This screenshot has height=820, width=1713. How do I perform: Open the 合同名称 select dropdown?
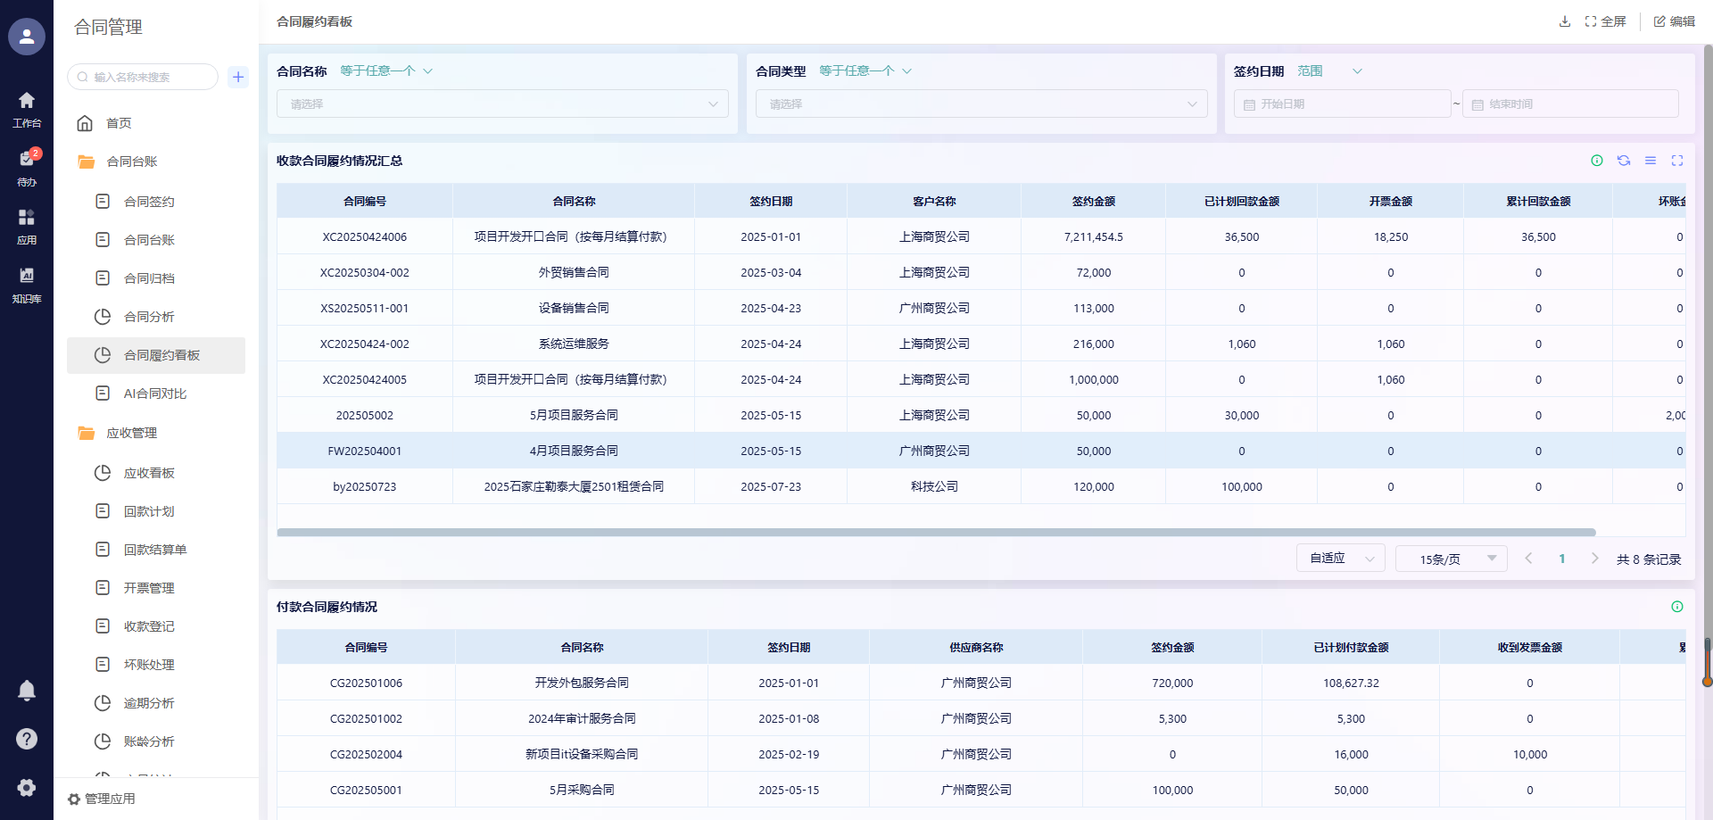click(502, 104)
